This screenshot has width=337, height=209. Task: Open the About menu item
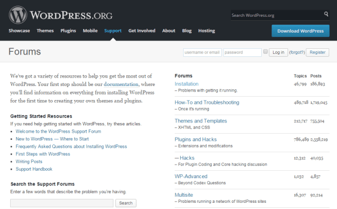(x=168, y=31)
